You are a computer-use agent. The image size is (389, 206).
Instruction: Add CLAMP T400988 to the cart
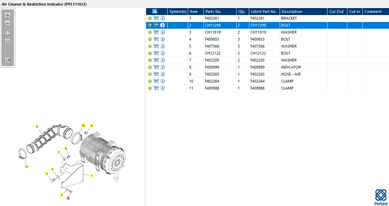tap(156, 88)
